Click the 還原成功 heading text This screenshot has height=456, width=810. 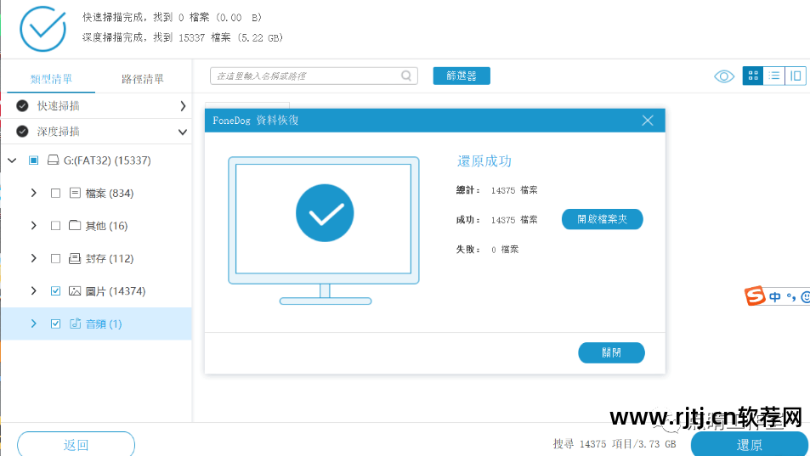click(x=484, y=161)
